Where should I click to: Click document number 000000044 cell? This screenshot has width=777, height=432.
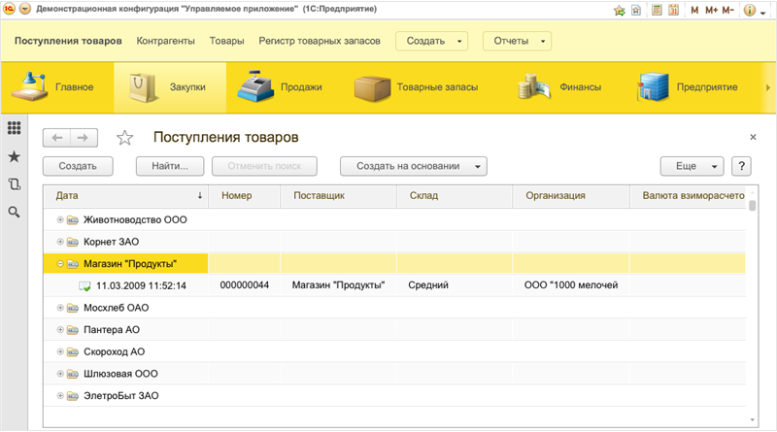click(245, 285)
